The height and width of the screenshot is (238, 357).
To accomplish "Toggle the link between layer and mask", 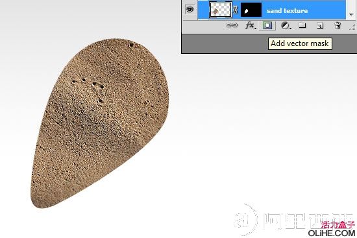I will pyautogui.click(x=236, y=10).
